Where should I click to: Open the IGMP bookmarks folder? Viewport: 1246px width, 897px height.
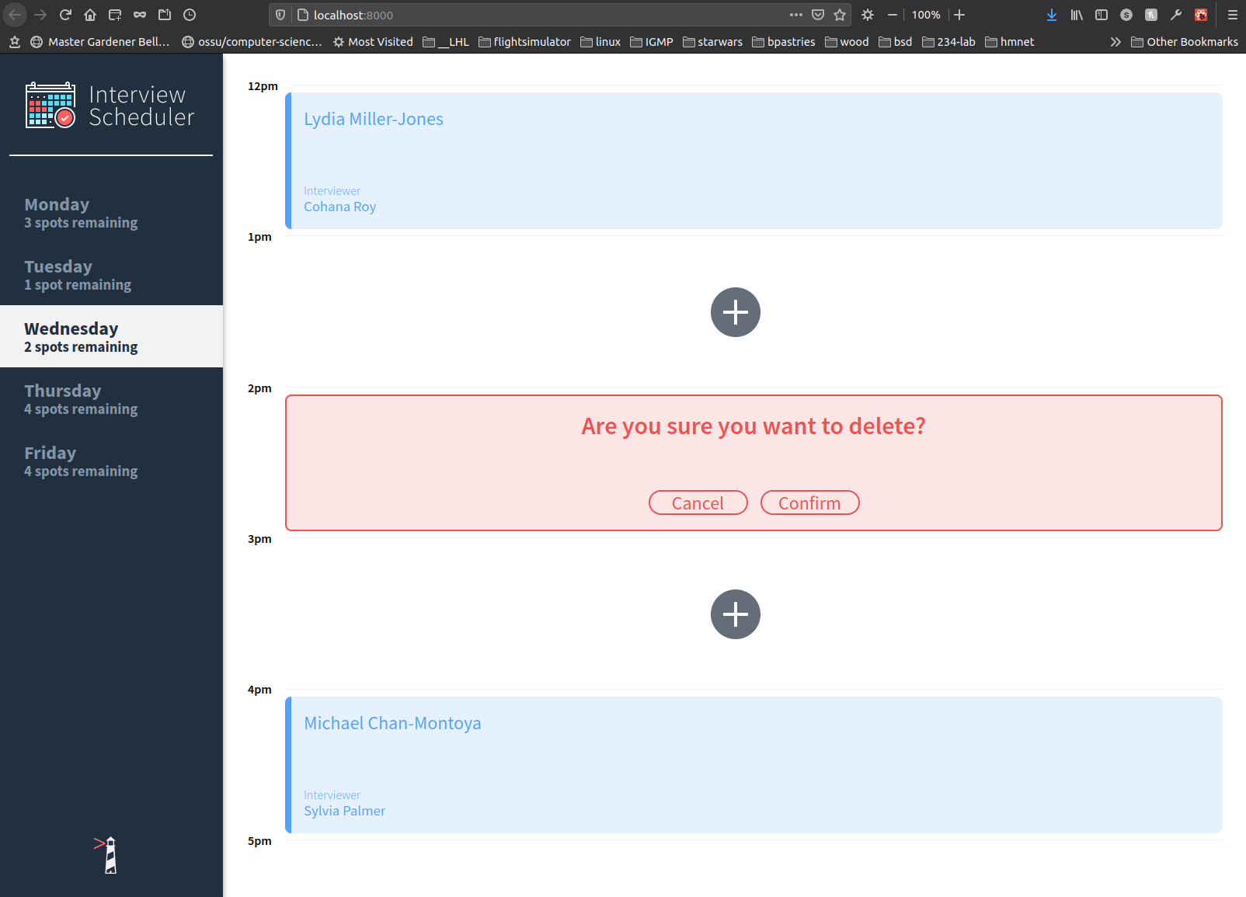click(652, 42)
